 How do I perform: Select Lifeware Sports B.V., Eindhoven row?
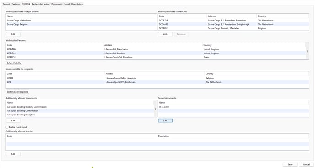coord(157,82)
